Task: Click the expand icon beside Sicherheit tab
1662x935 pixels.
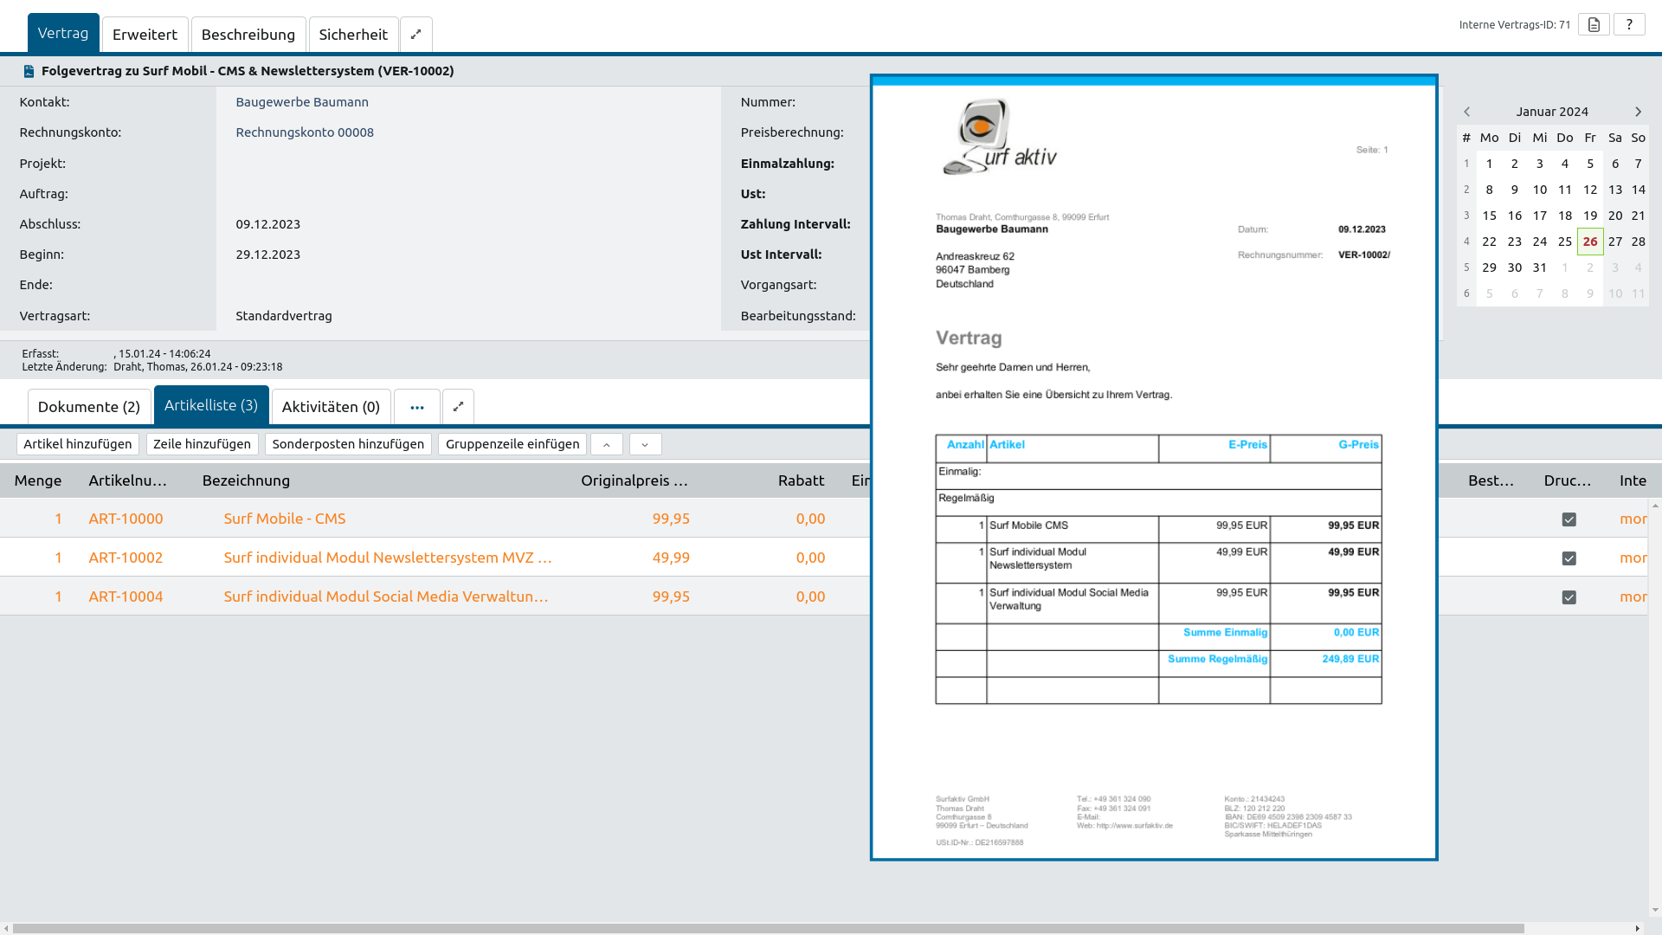Action: (415, 35)
